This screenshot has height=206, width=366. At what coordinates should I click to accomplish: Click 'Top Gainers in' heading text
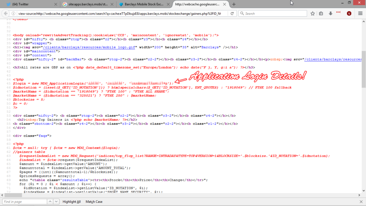click(x=54, y=119)
